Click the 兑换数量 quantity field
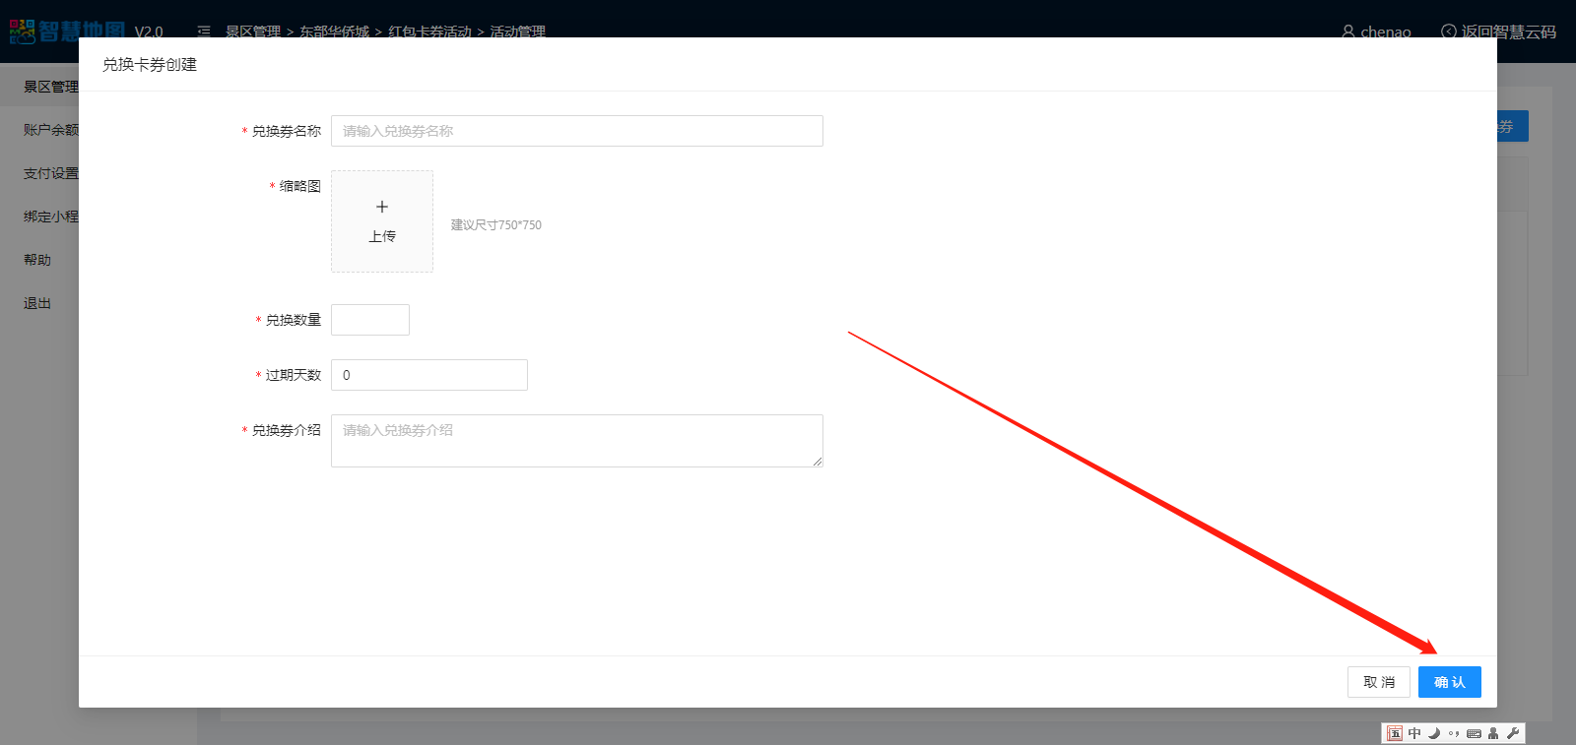This screenshot has width=1576, height=745. (370, 320)
